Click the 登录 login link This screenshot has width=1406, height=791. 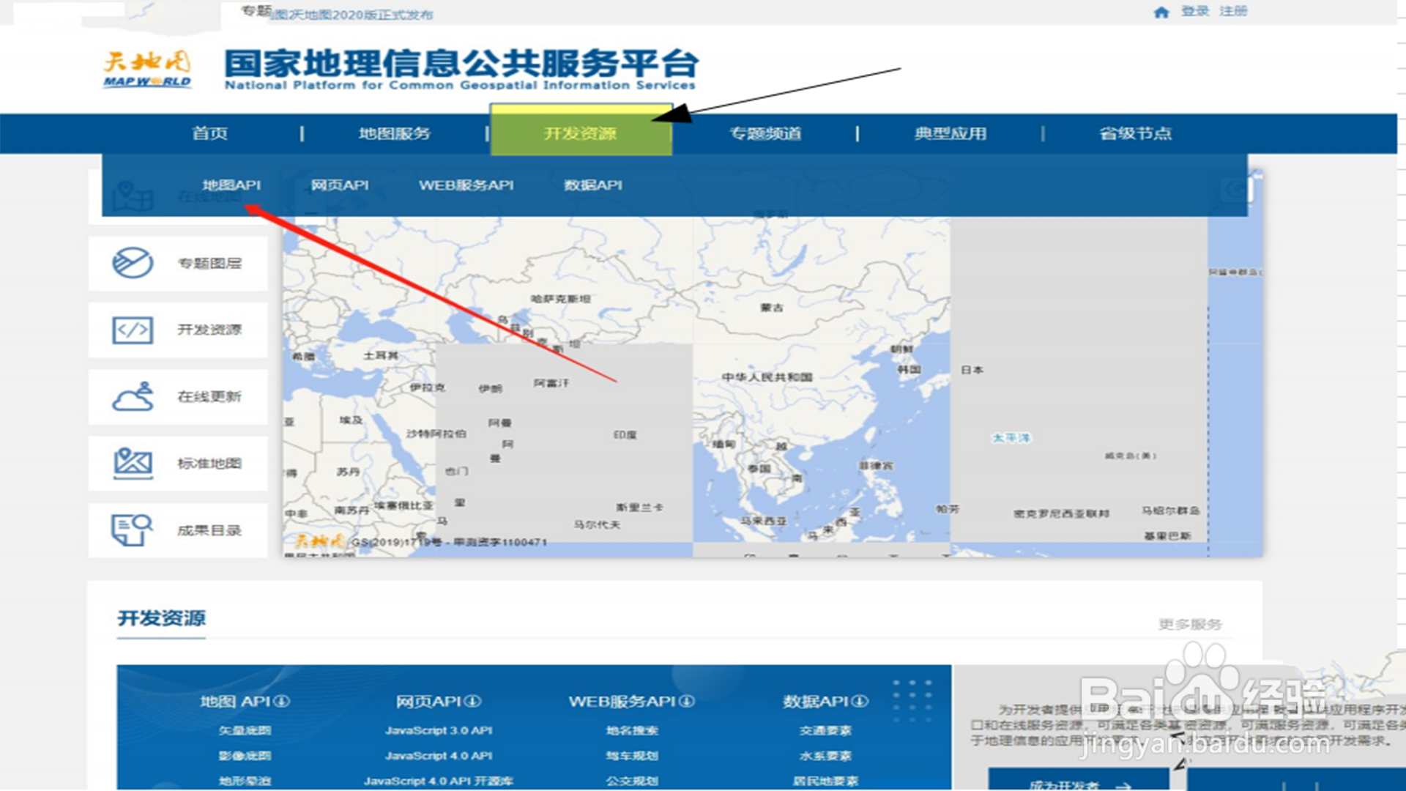[x=1194, y=12]
